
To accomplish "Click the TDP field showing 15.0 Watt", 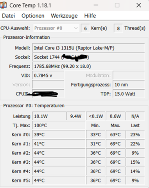I will [x=129, y=94].
